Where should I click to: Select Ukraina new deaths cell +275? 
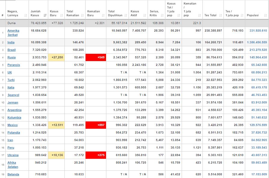click(96, 155)
